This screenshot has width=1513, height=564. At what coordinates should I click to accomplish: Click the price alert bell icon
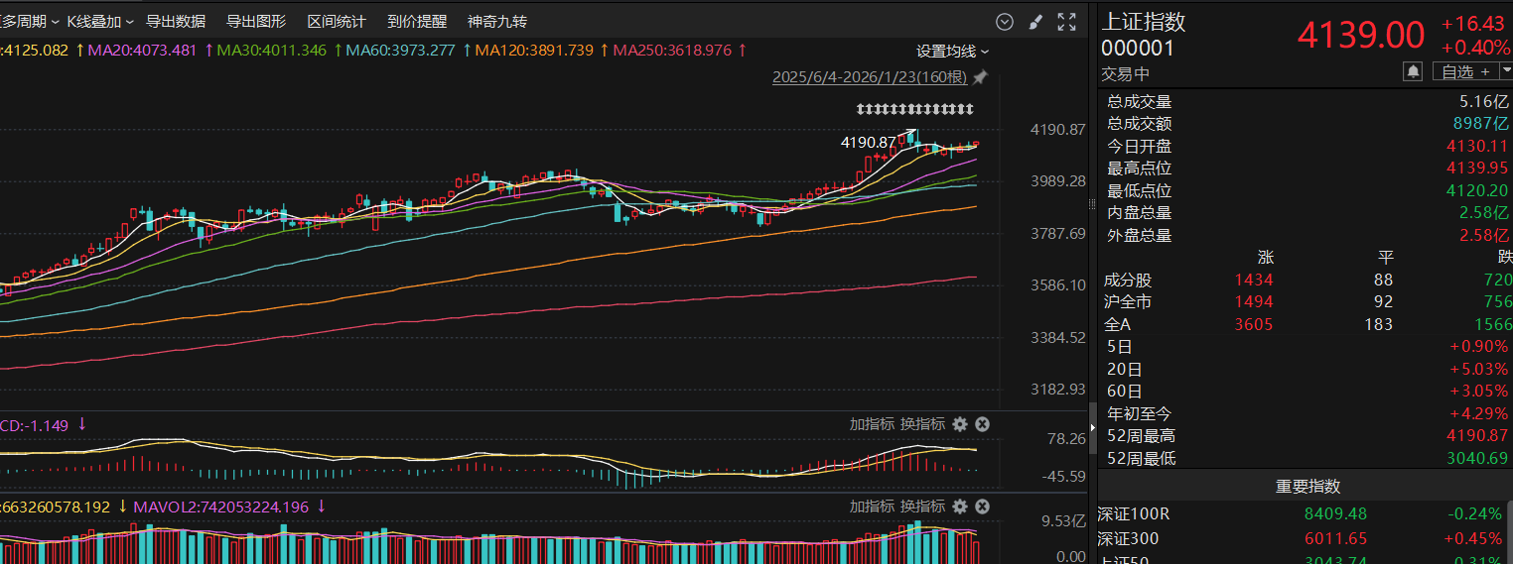pos(1412,71)
